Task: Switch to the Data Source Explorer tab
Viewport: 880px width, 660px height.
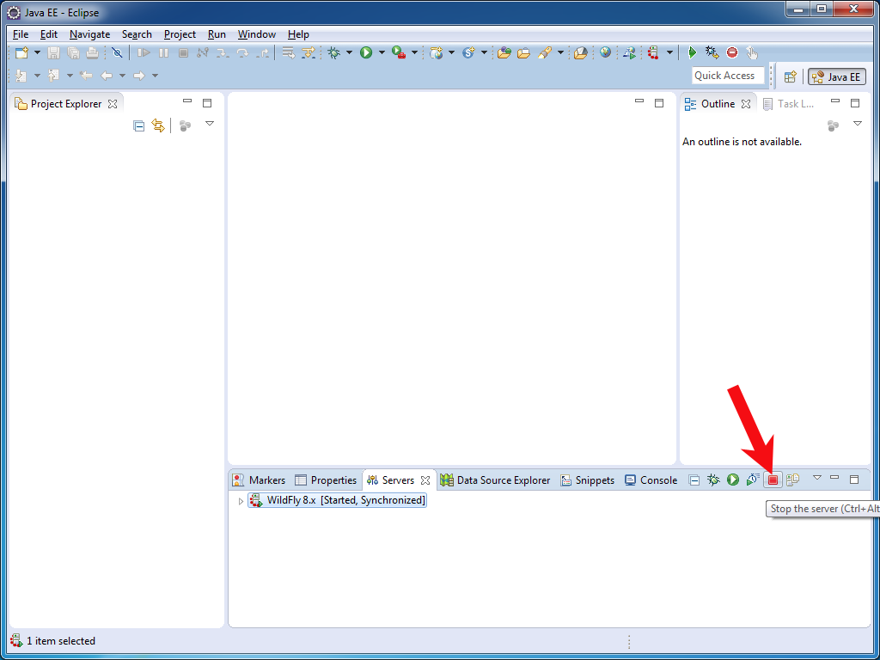Action: pyautogui.click(x=496, y=480)
